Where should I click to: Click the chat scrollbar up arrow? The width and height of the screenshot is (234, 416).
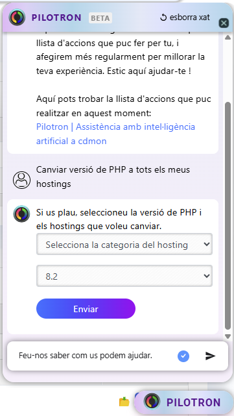tap(228, 38)
